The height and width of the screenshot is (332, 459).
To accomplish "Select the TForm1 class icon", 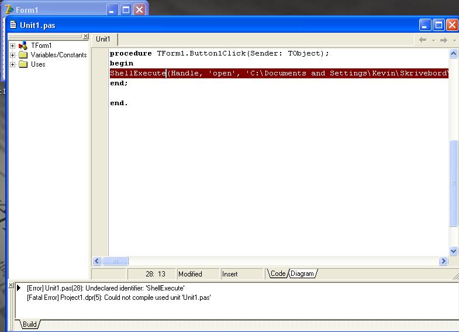I will pos(23,46).
